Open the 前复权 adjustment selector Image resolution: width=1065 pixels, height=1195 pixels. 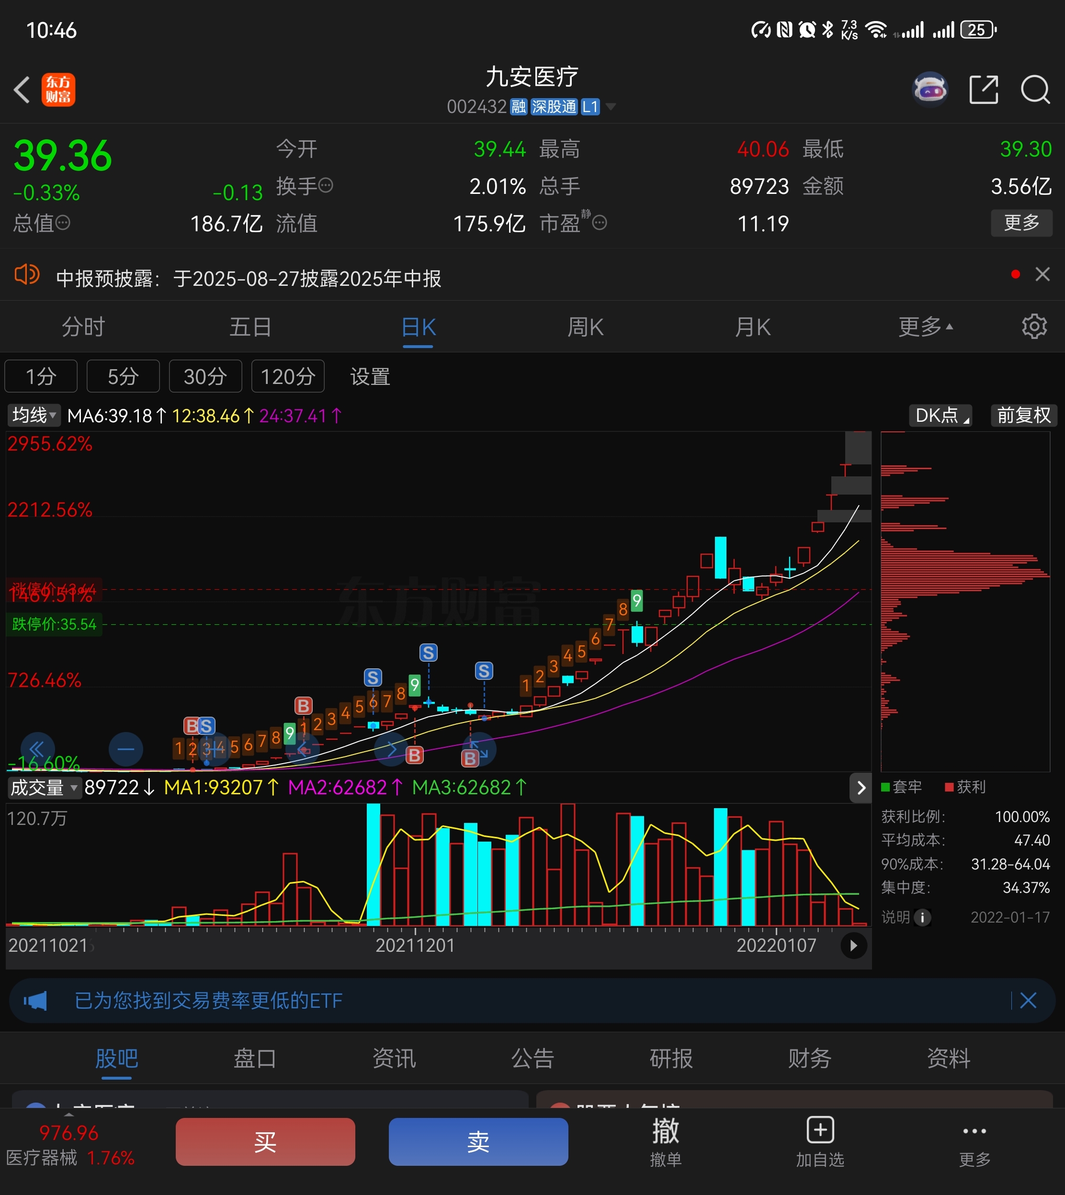1024,415
